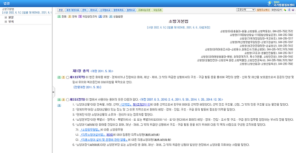Viewport: 296px width, 153px height.
Task: Click the 제1장 총칙 chapter heading
Action: pyautogui.click(x=81, y=71)
